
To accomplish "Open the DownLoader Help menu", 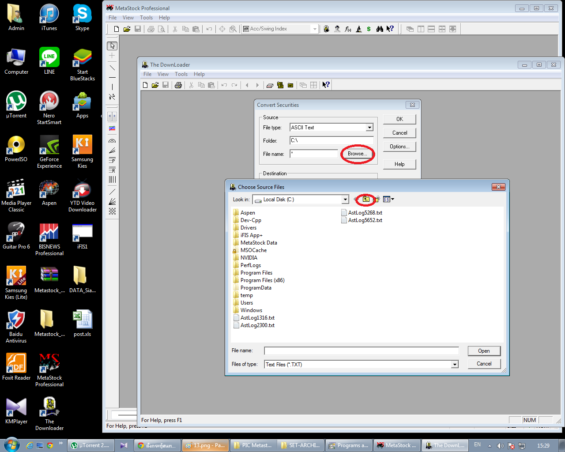I will click(x=199, y=74).
